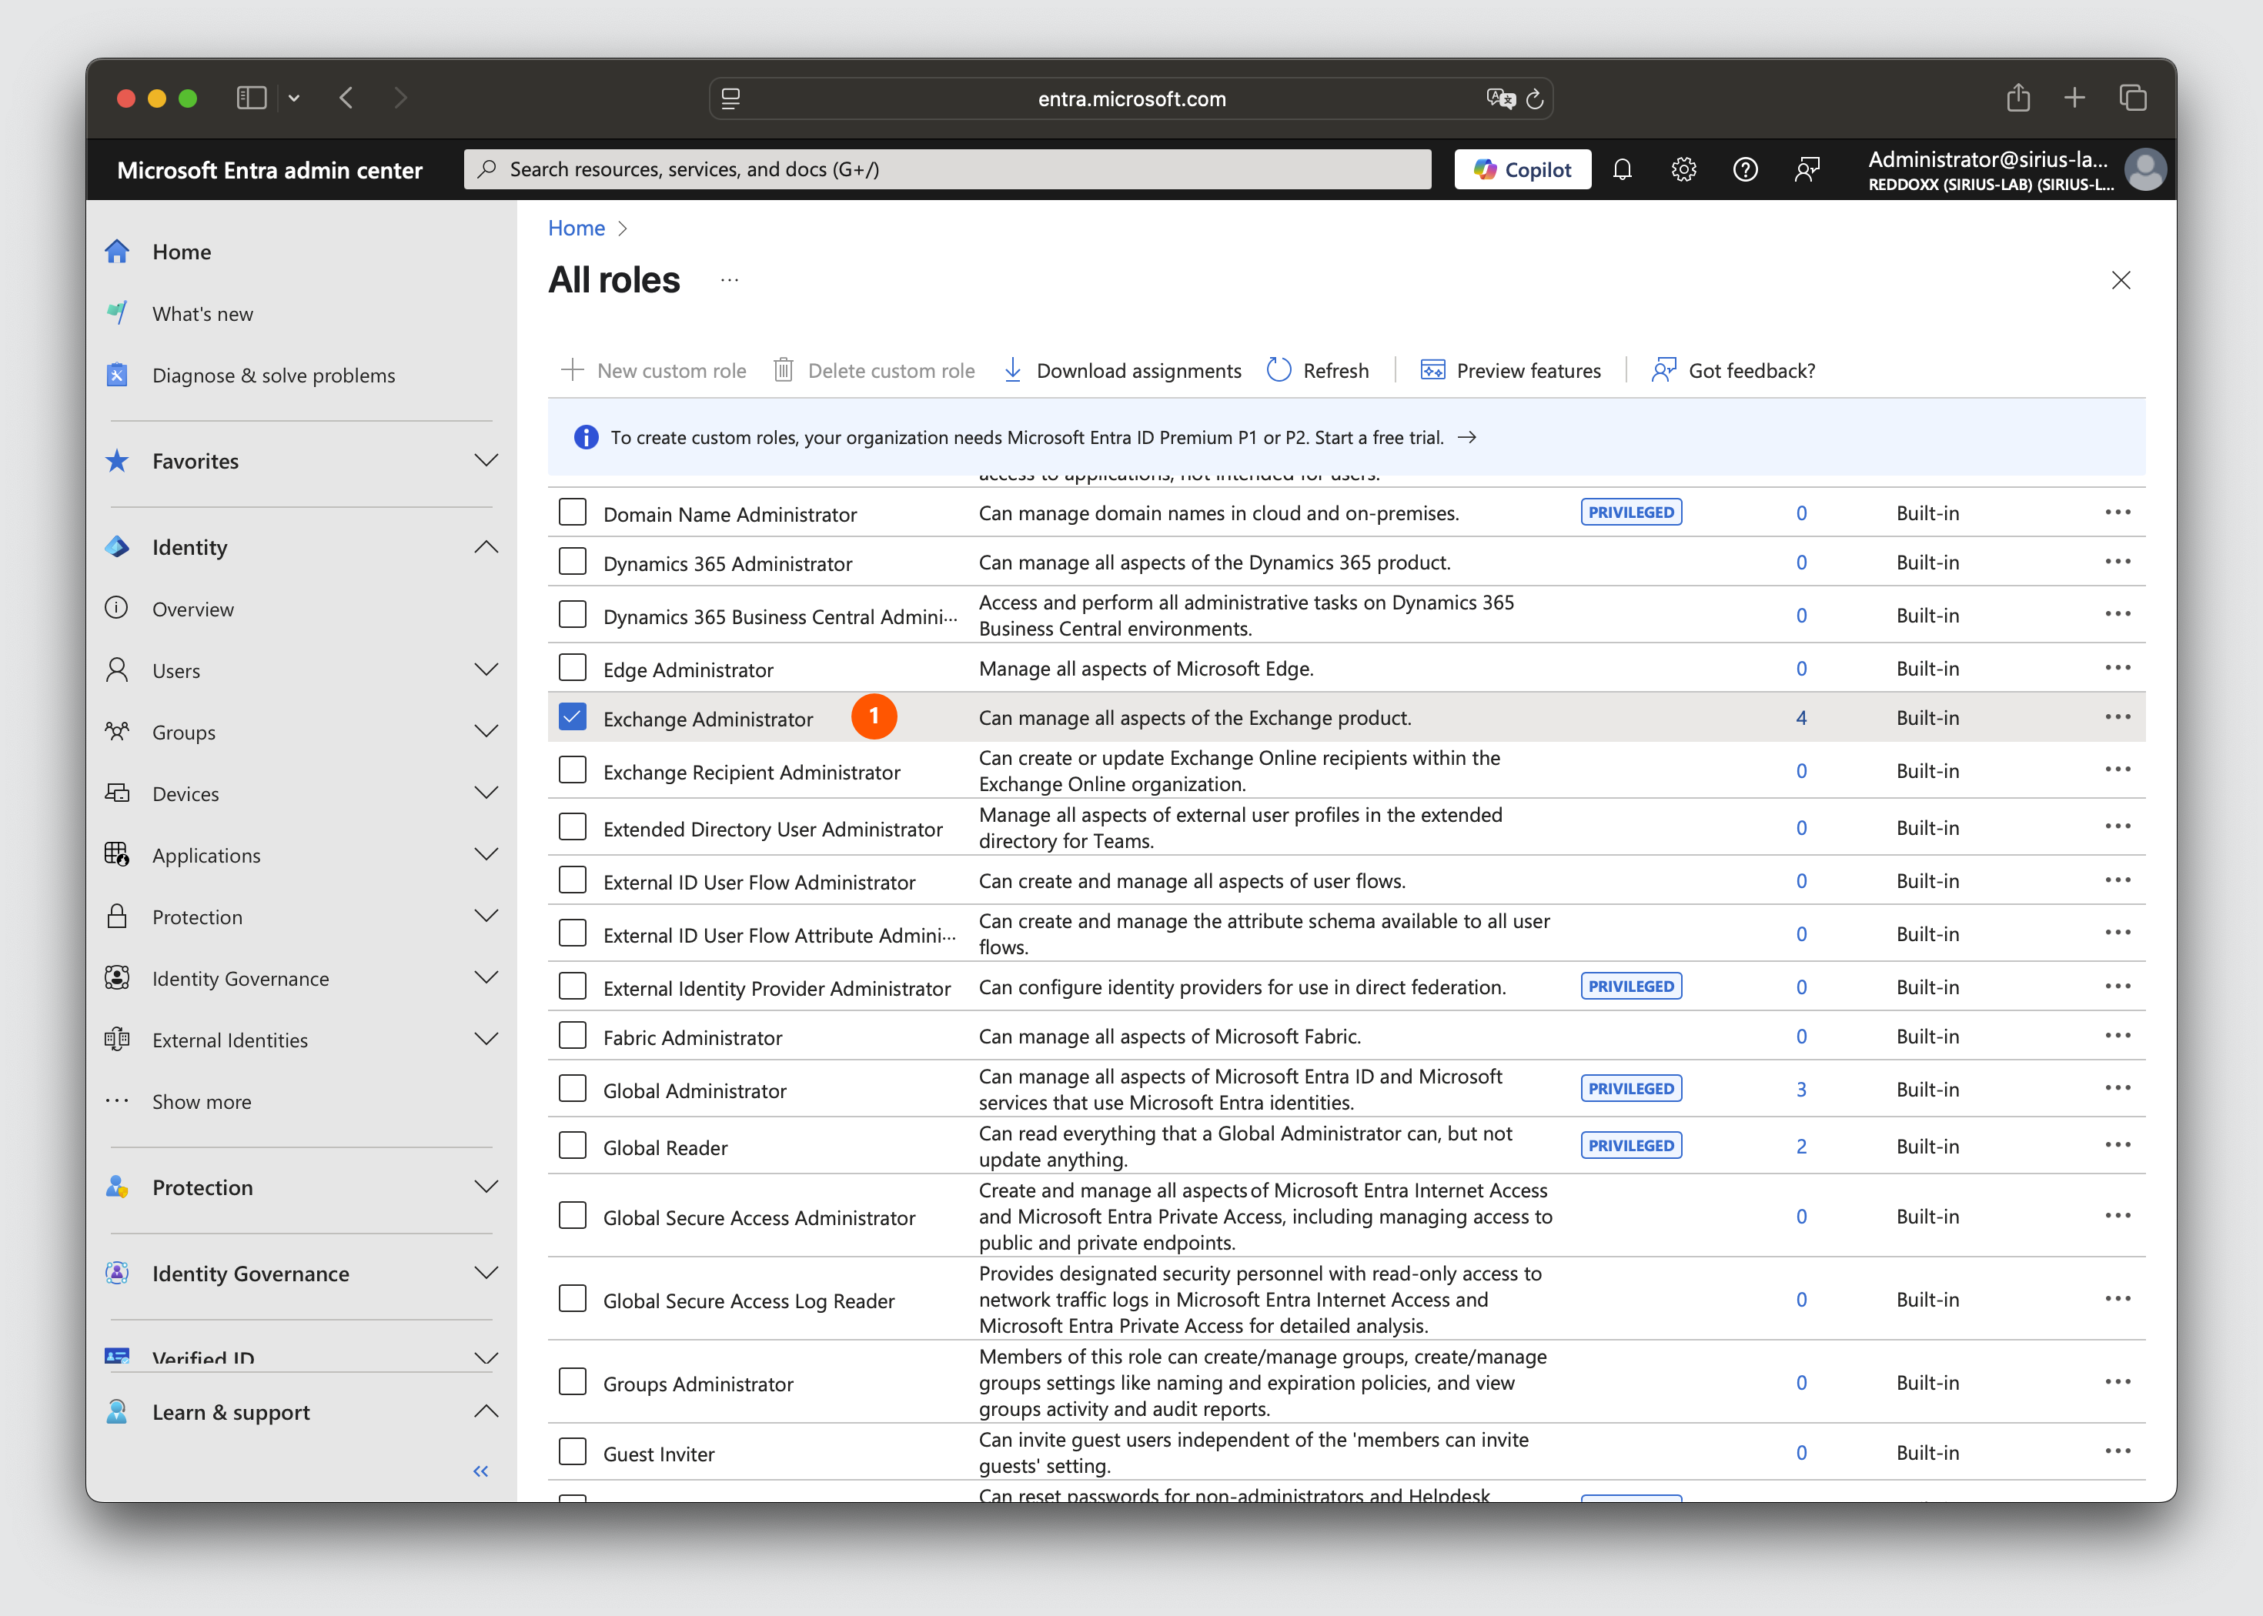Click the Safari share icon
Image resolution: width=2263 pixels, height=1616 pixels.
(2018, 96)
